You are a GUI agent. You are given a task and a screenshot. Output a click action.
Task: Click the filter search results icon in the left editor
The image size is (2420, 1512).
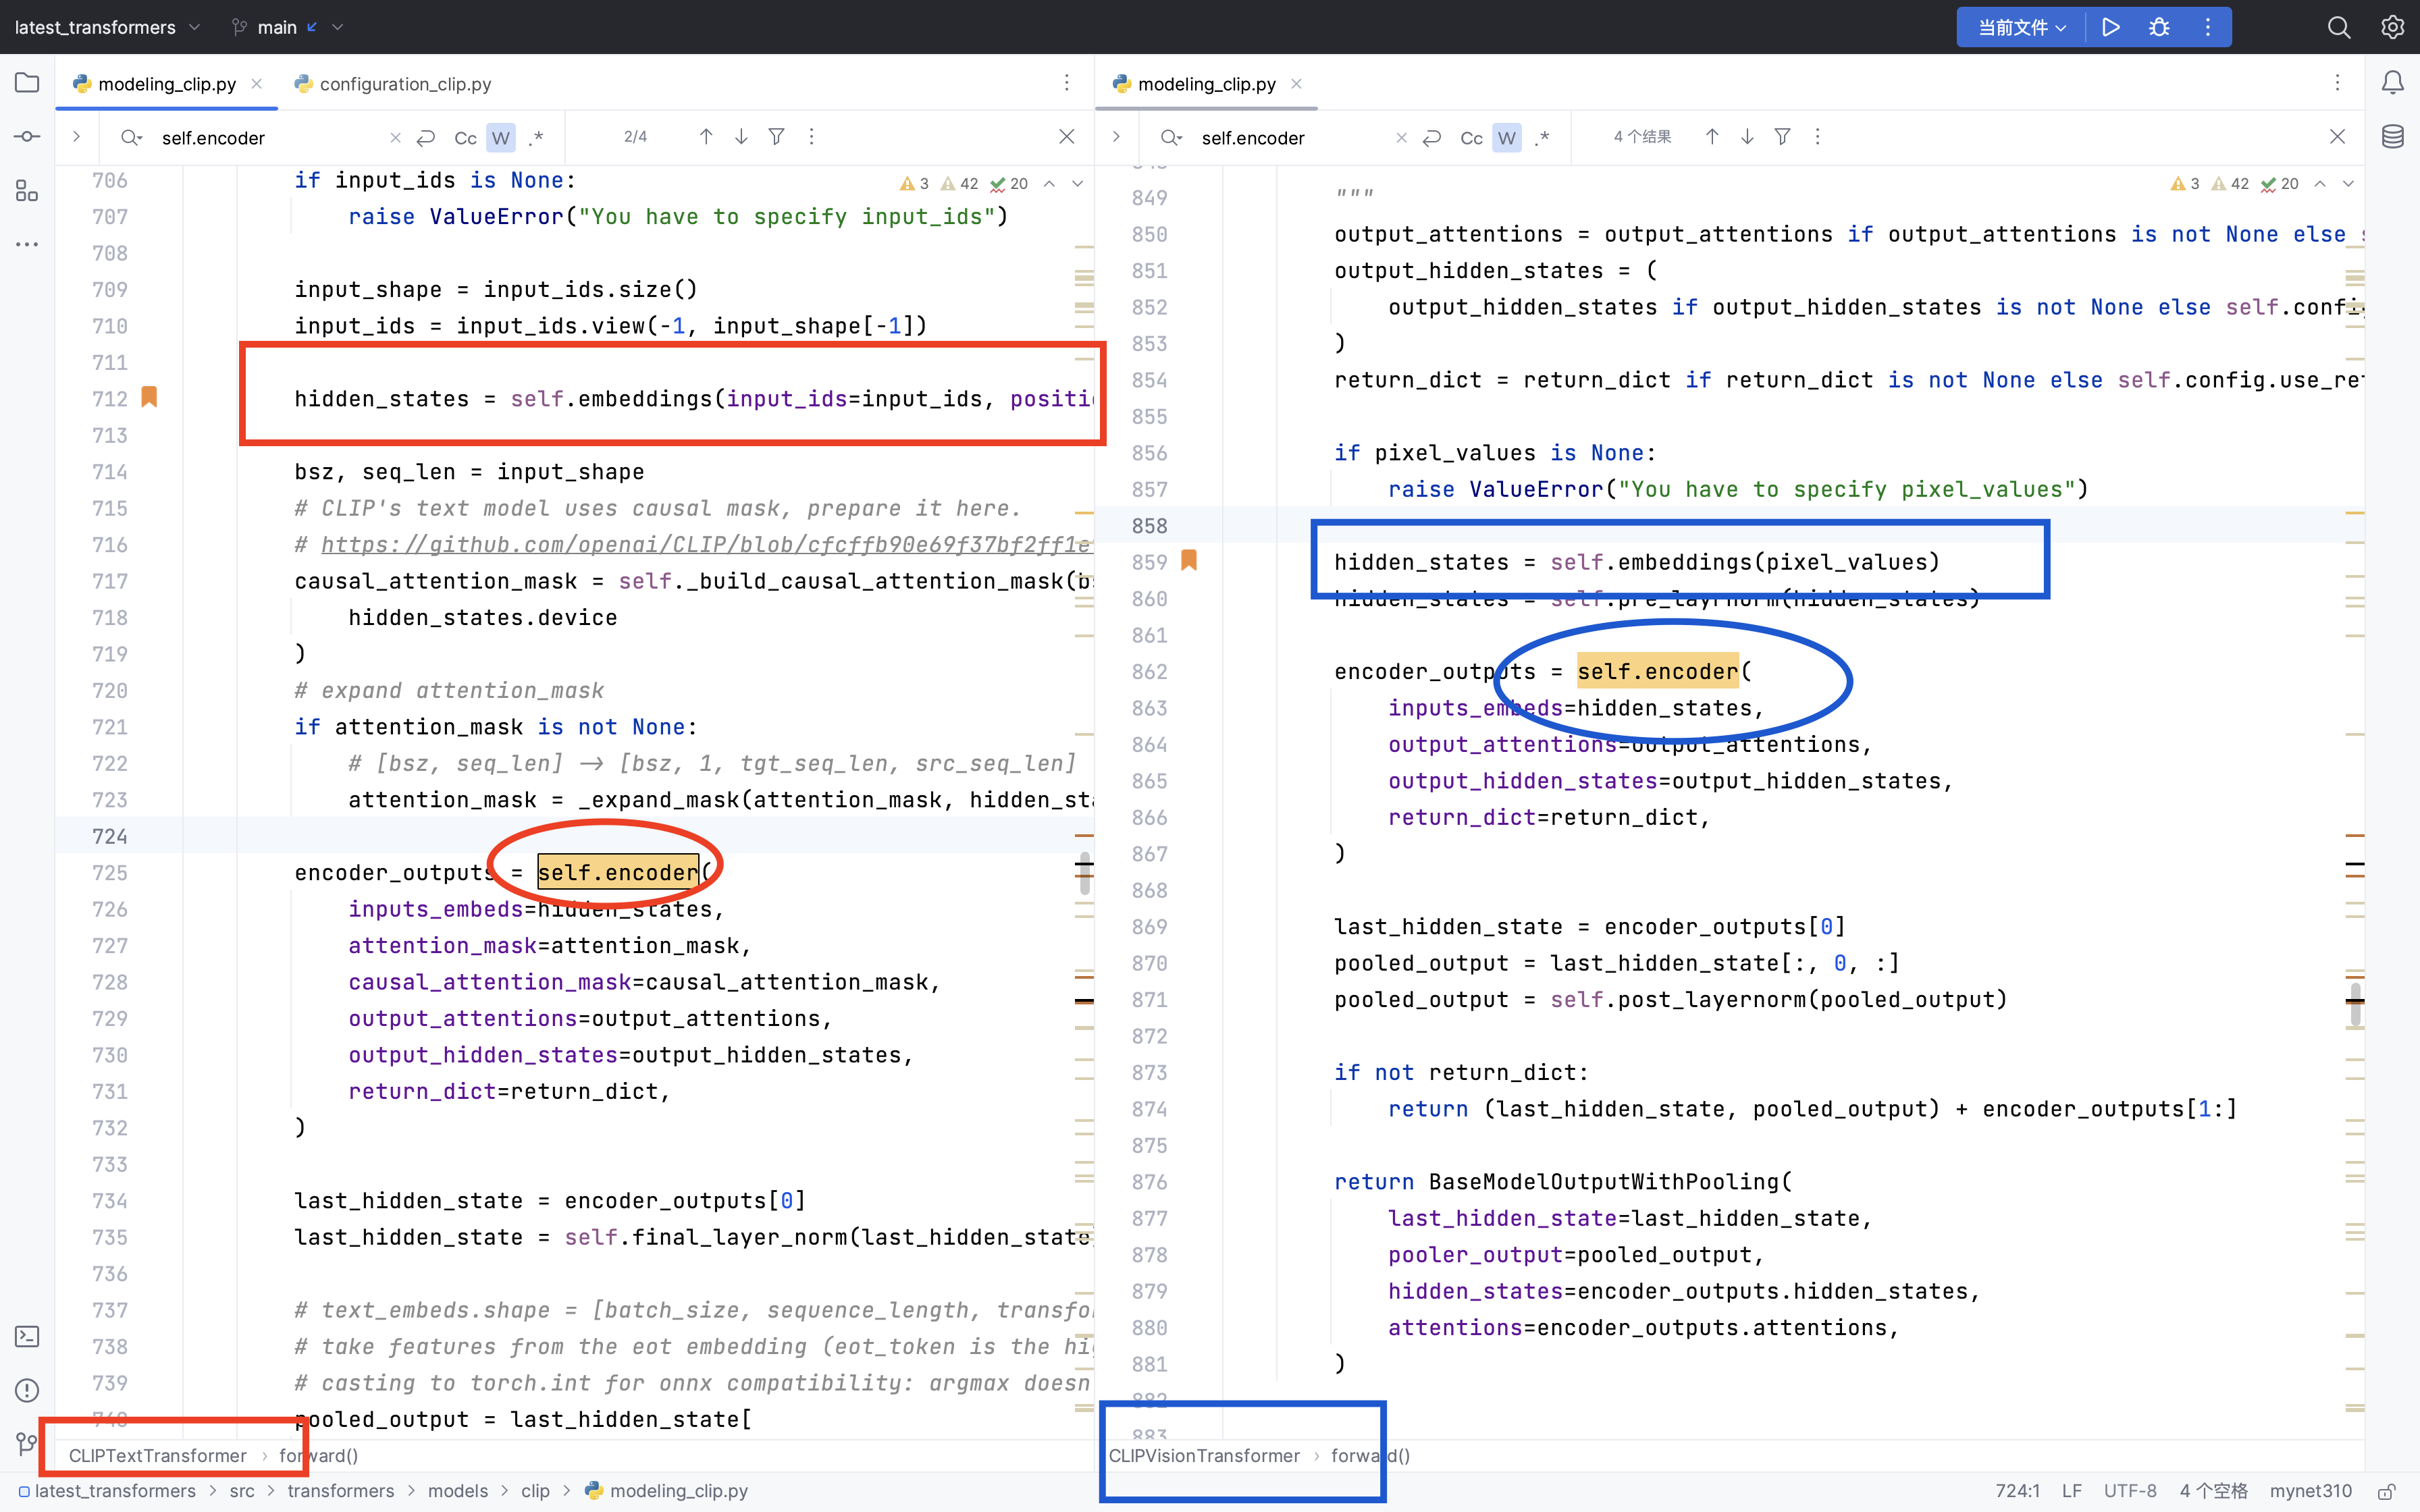tap(776, 137)
